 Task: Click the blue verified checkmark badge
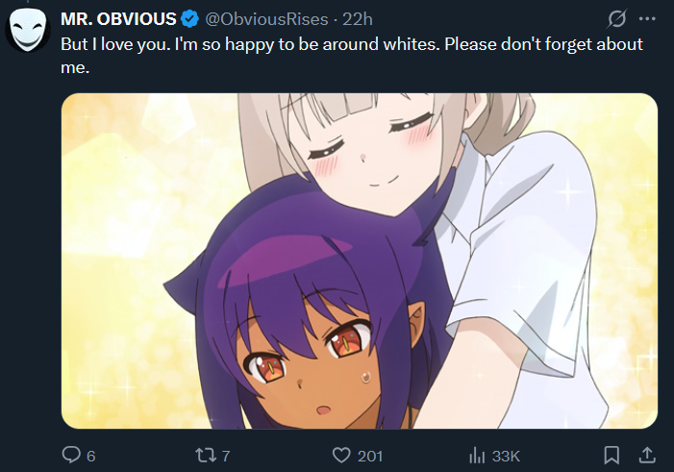(189, 19)
